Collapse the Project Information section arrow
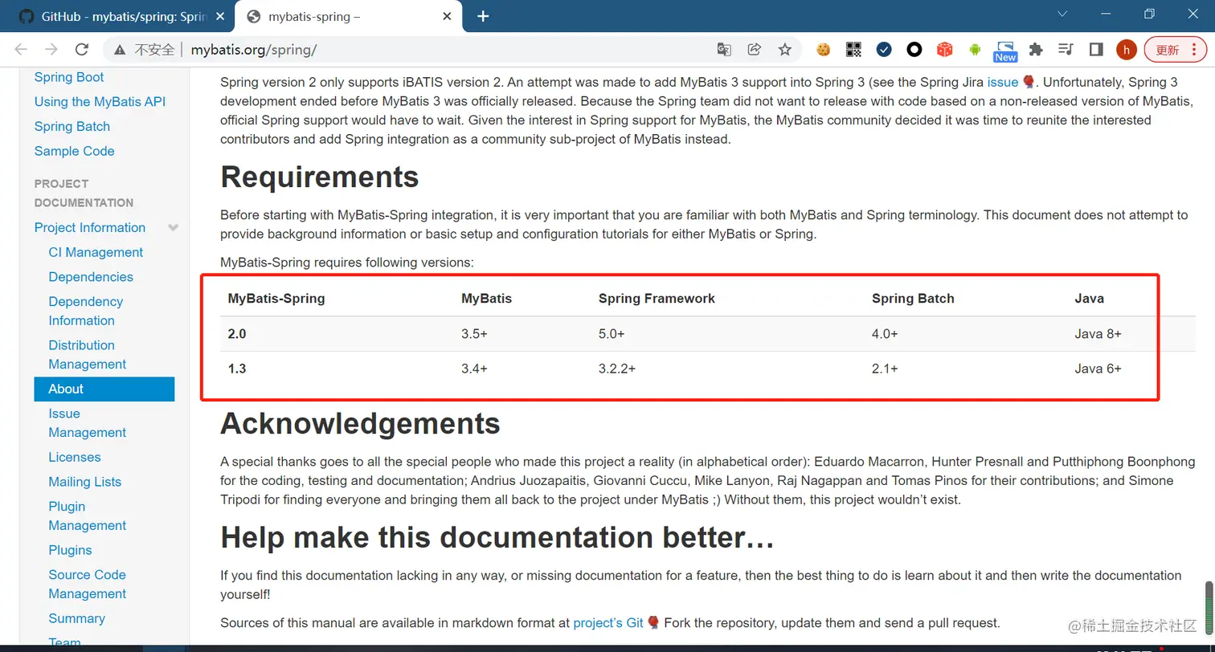 [173, 228]
